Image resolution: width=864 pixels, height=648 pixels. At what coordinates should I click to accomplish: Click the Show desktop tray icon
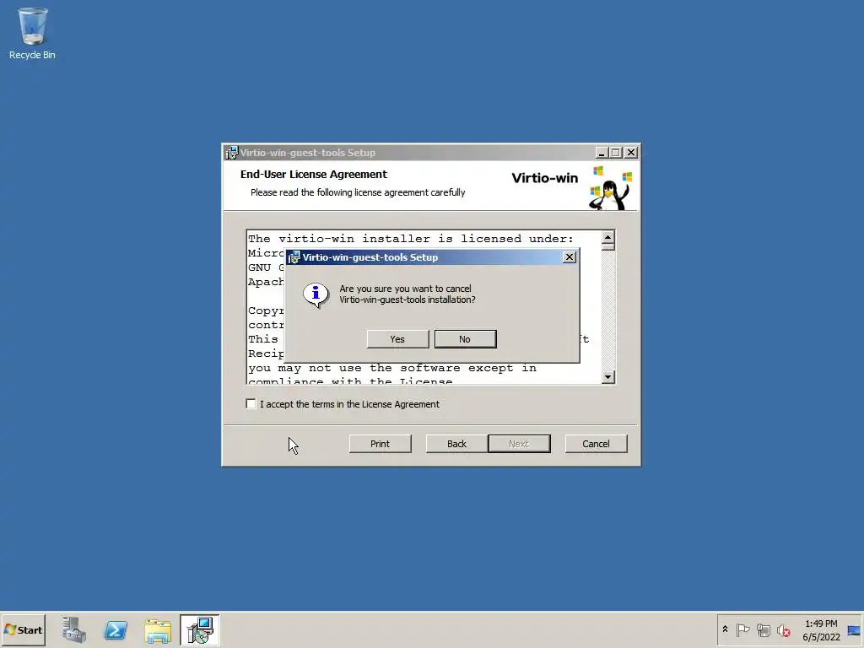coord(854,630)
